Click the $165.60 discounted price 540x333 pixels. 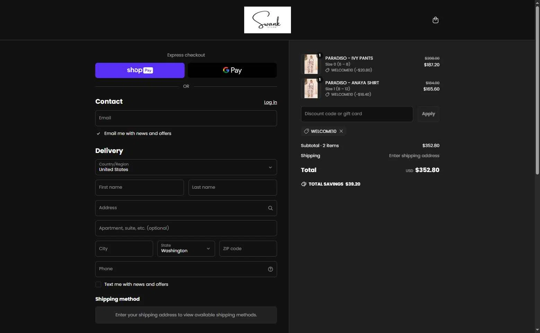tap(431, 89)
